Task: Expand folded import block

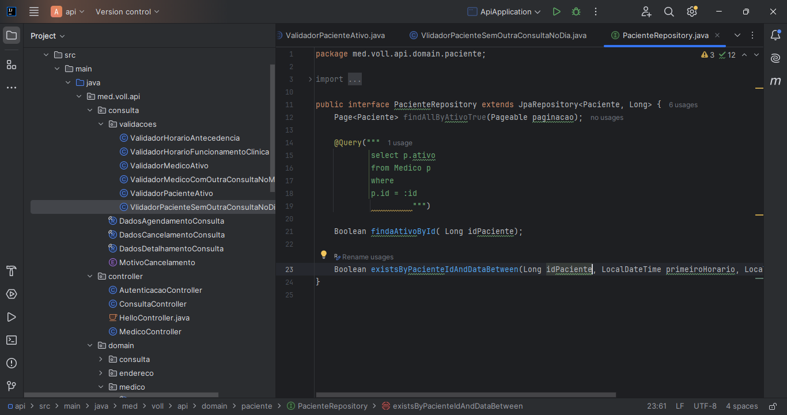Action: point(310,80)
